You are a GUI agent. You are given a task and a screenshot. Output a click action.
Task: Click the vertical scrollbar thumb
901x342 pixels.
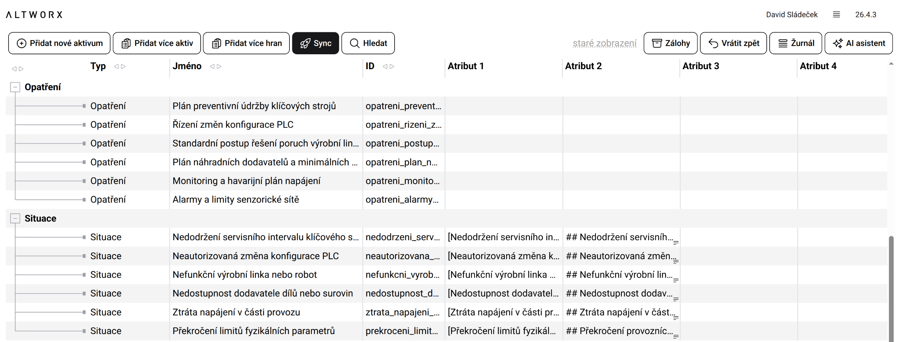891,287
